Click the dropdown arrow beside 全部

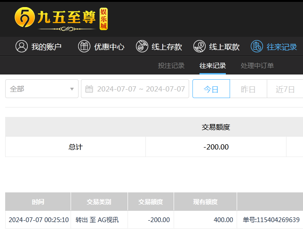72,89
